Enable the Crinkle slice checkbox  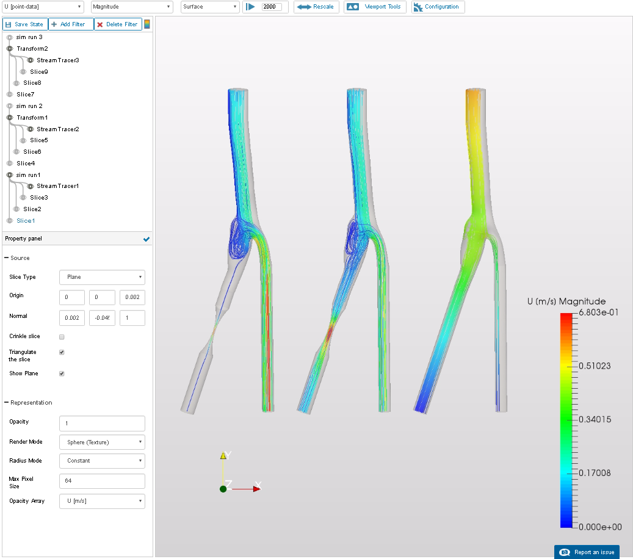62,337
